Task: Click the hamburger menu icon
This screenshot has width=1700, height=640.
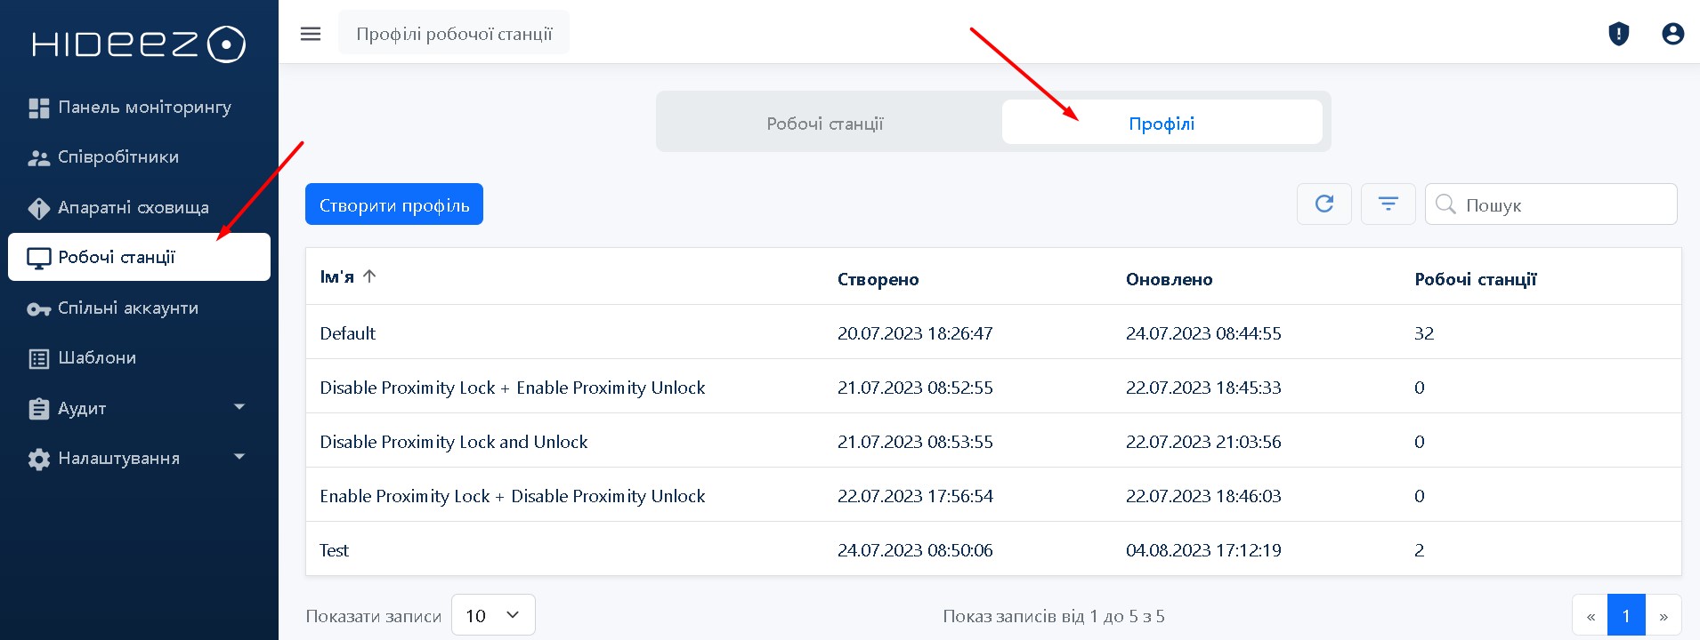Action: (310, 34)
